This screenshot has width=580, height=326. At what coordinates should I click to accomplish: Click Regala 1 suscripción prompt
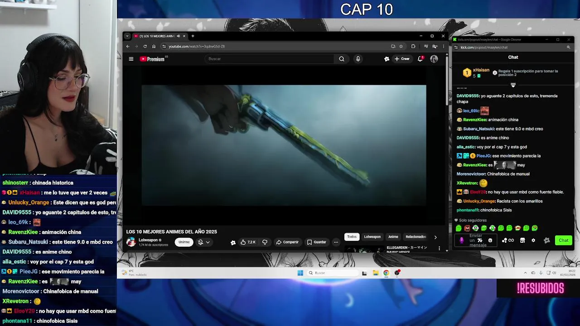coord(526,73)
